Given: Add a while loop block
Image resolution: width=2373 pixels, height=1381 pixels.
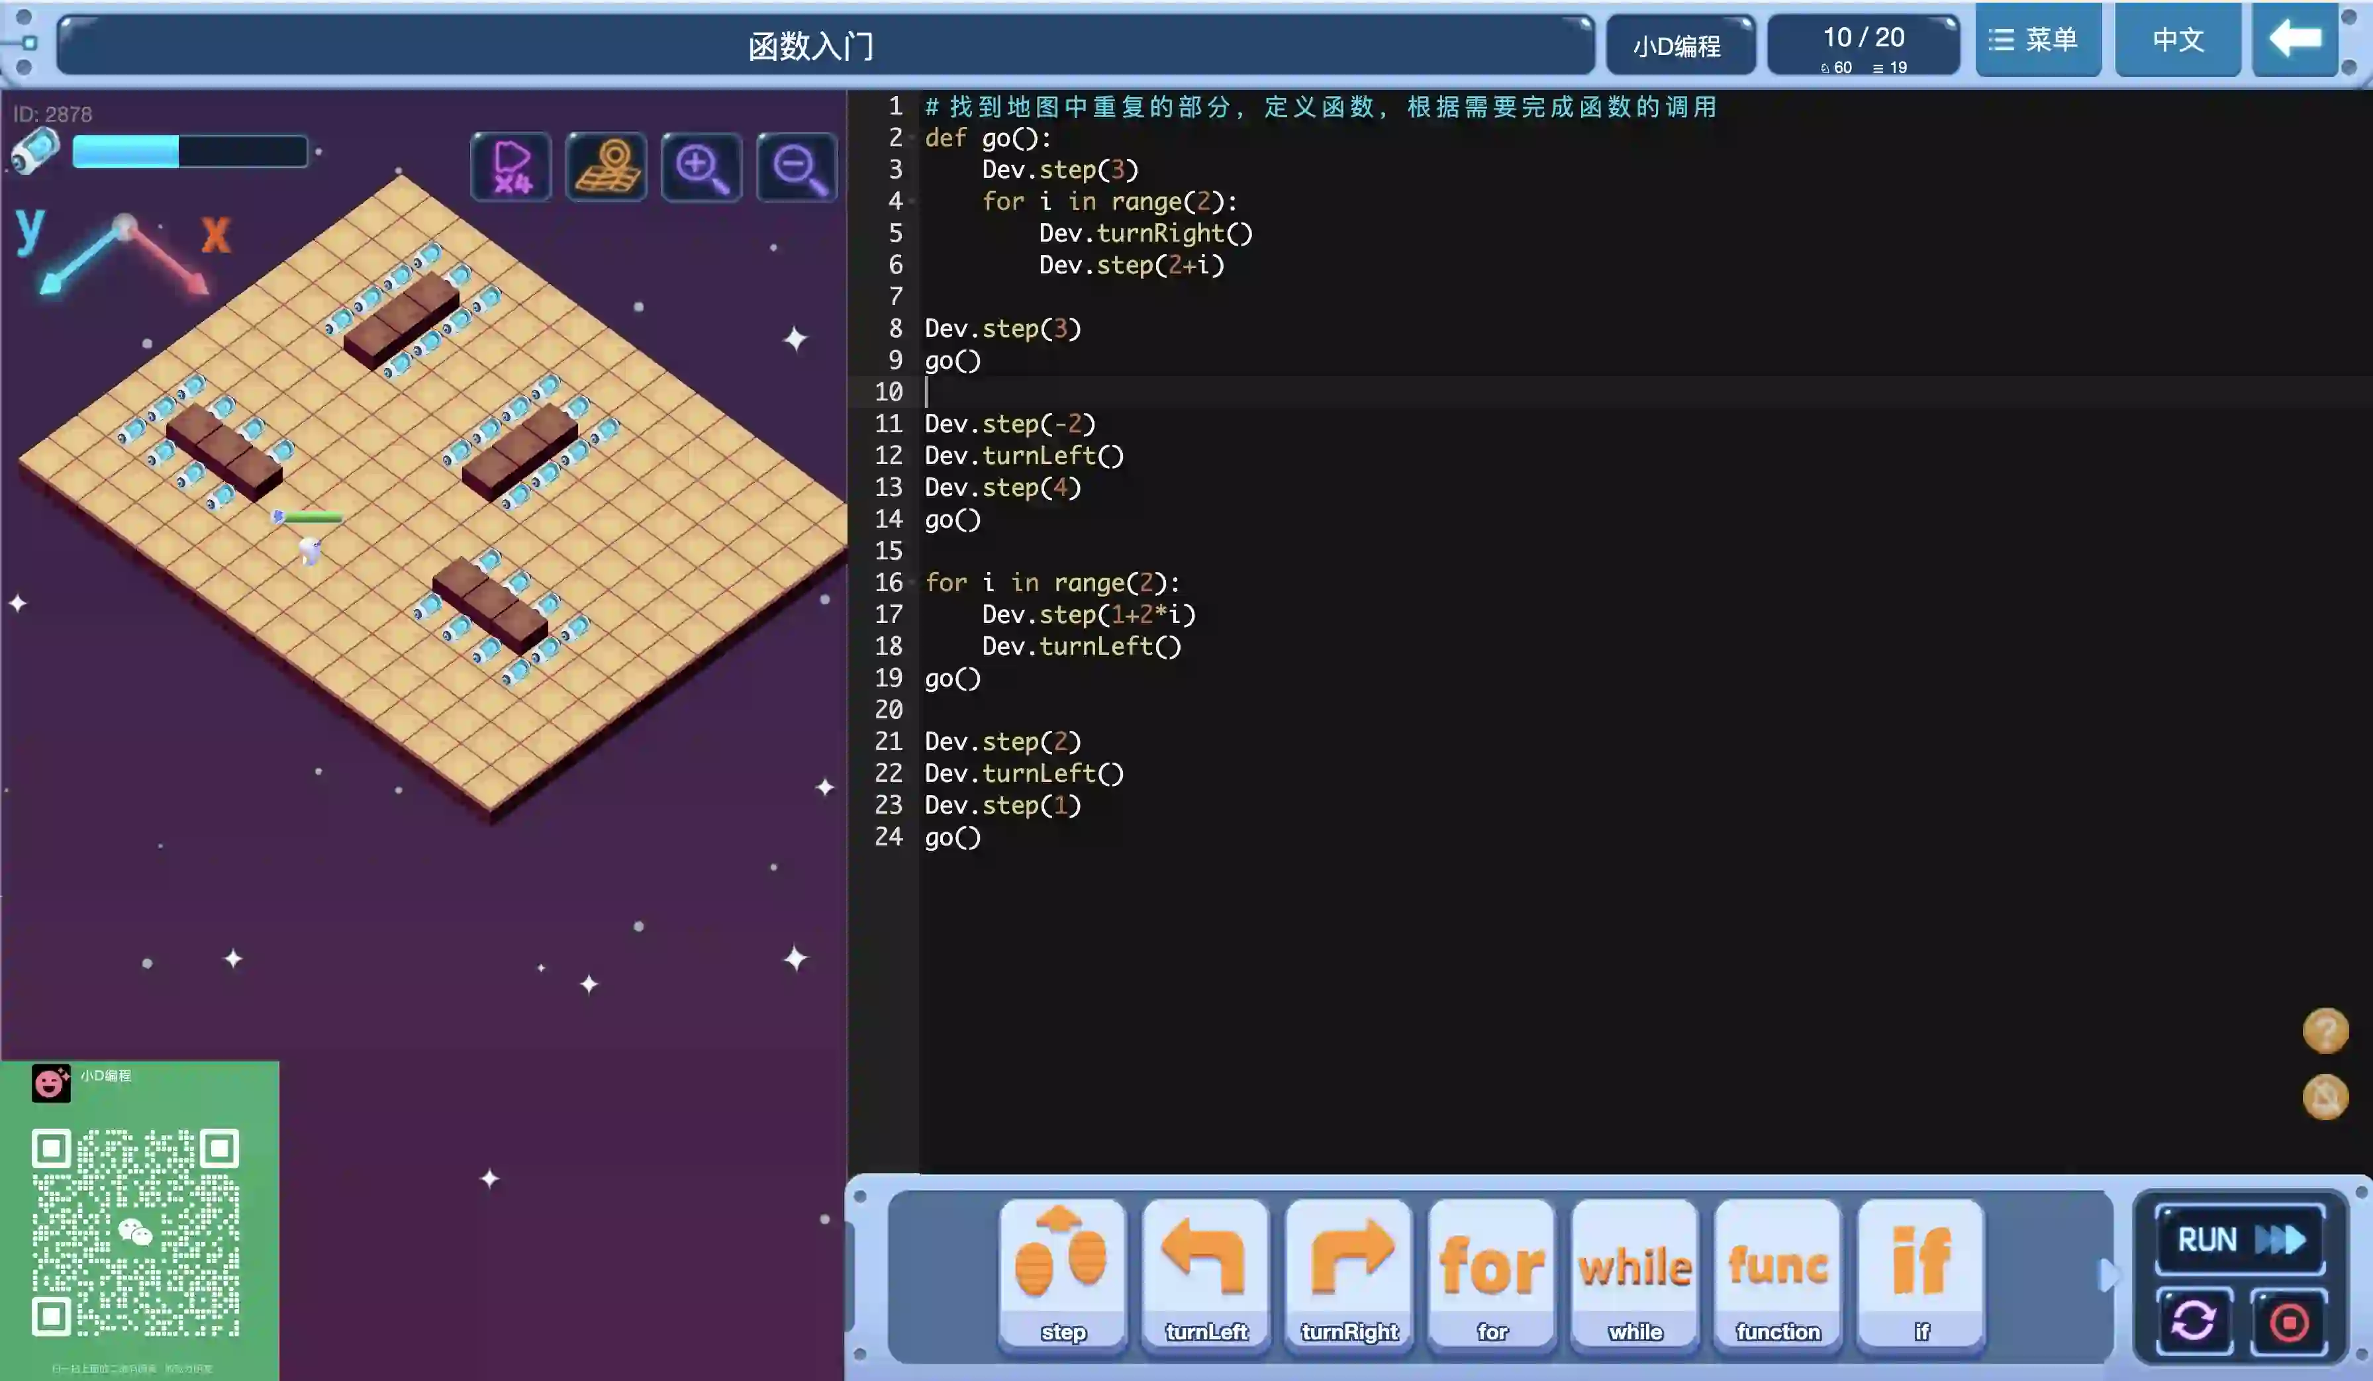Looking at the screenshot, I should 1635,1274.
